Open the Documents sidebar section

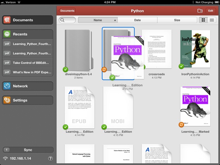(27, 20)
